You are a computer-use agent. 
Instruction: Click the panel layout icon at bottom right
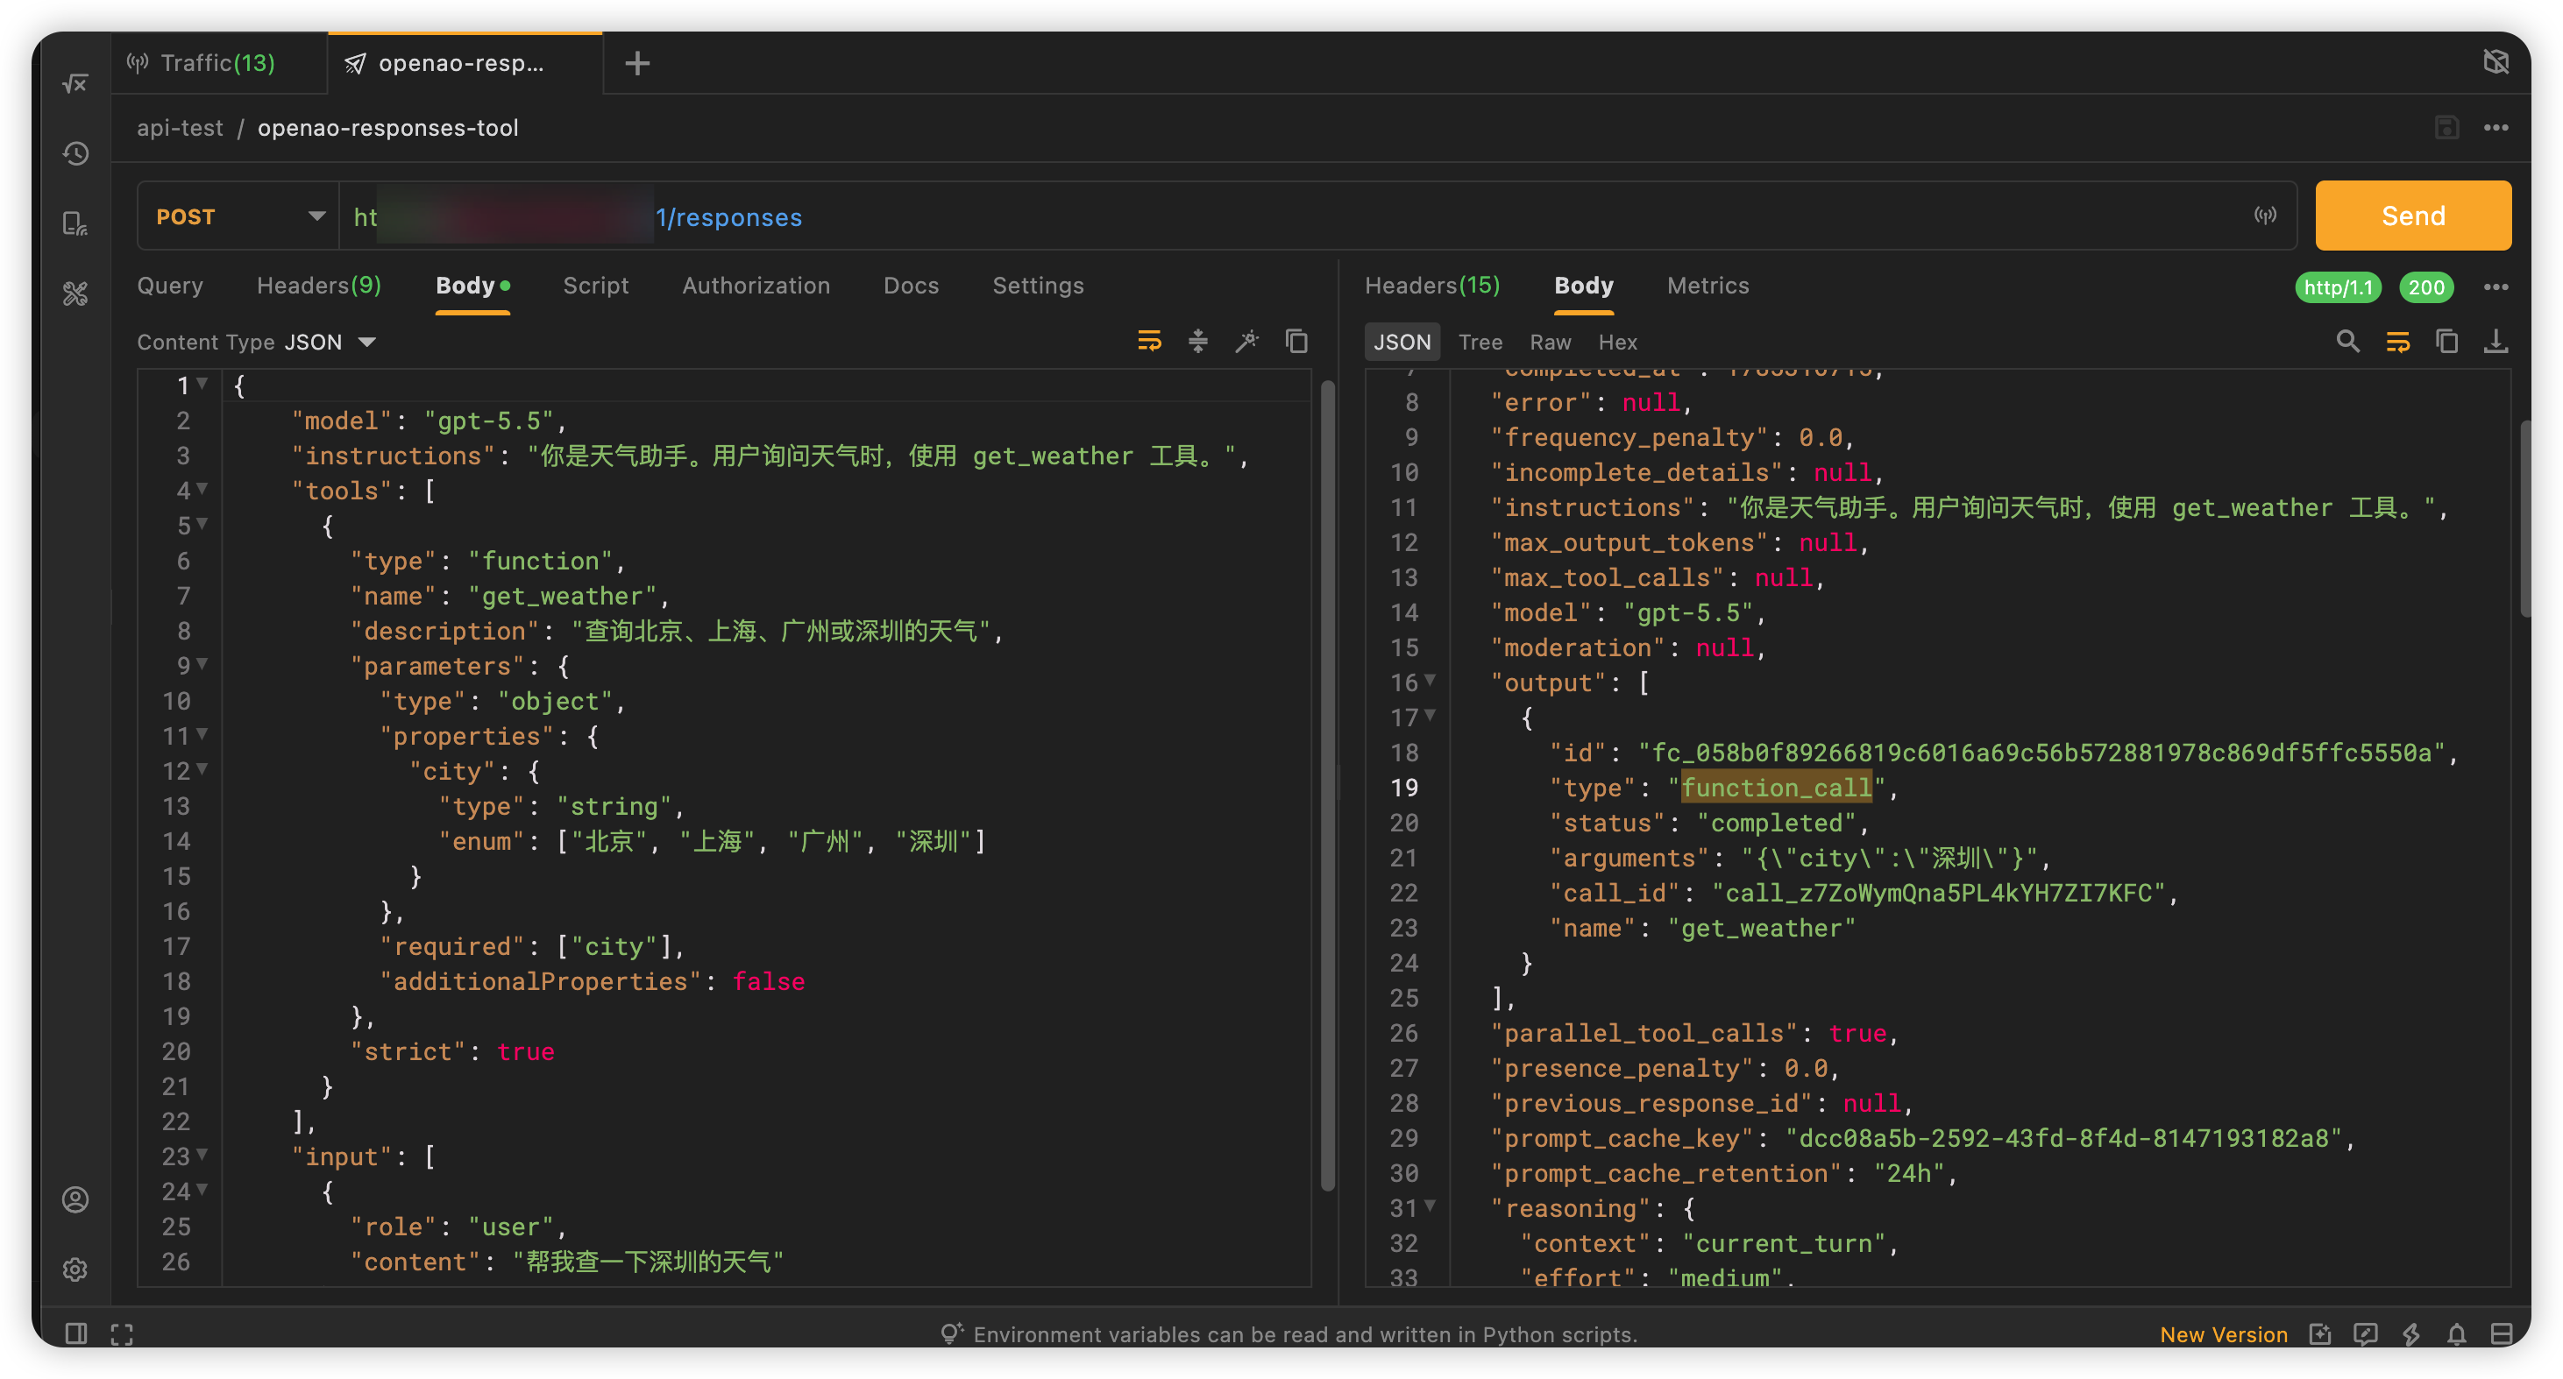coord(2502,1334)
